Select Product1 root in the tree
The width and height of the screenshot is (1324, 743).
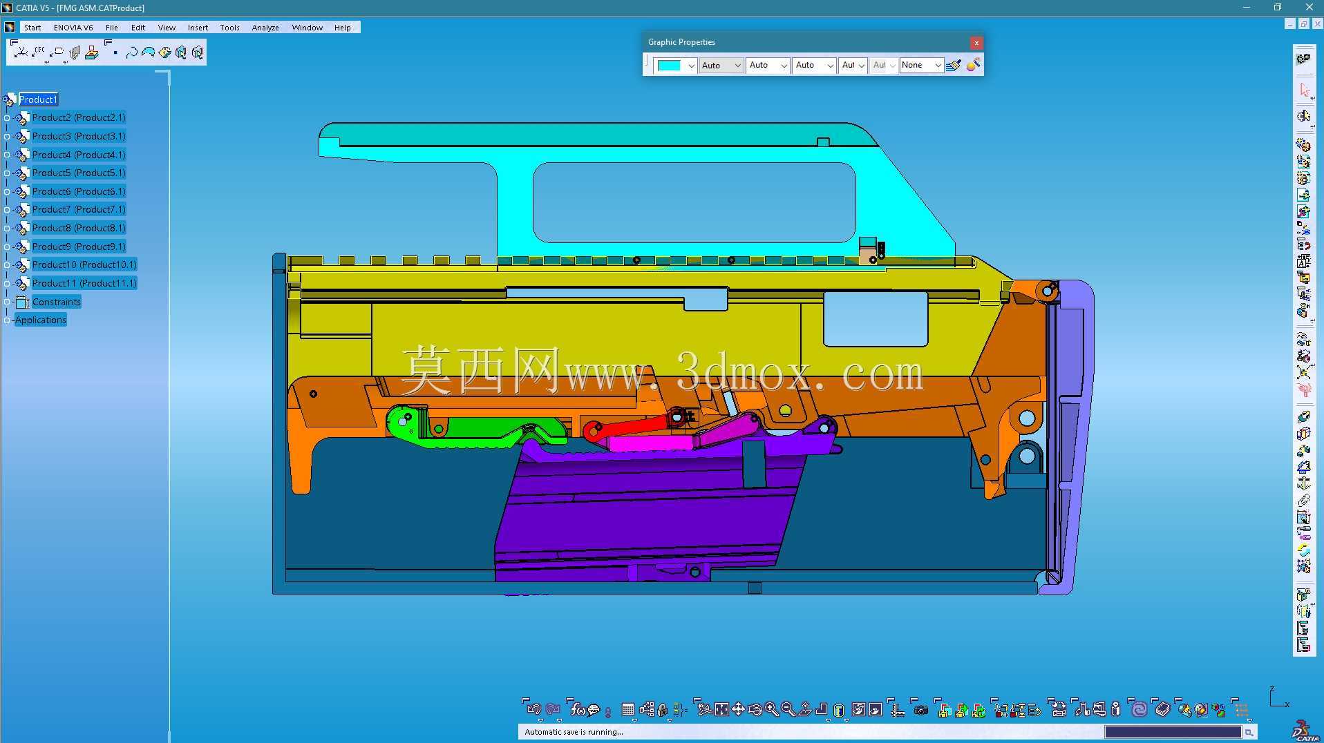point(38,99)
